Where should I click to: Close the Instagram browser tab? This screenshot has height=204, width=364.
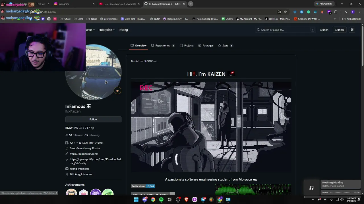click(x=94, y=4)
